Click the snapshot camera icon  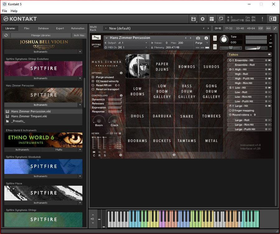[198, 38]
